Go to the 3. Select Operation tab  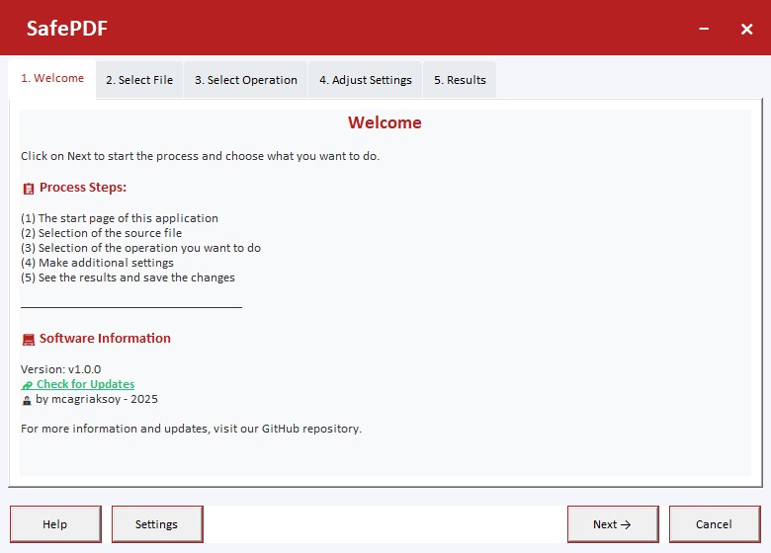coord(245,80)
